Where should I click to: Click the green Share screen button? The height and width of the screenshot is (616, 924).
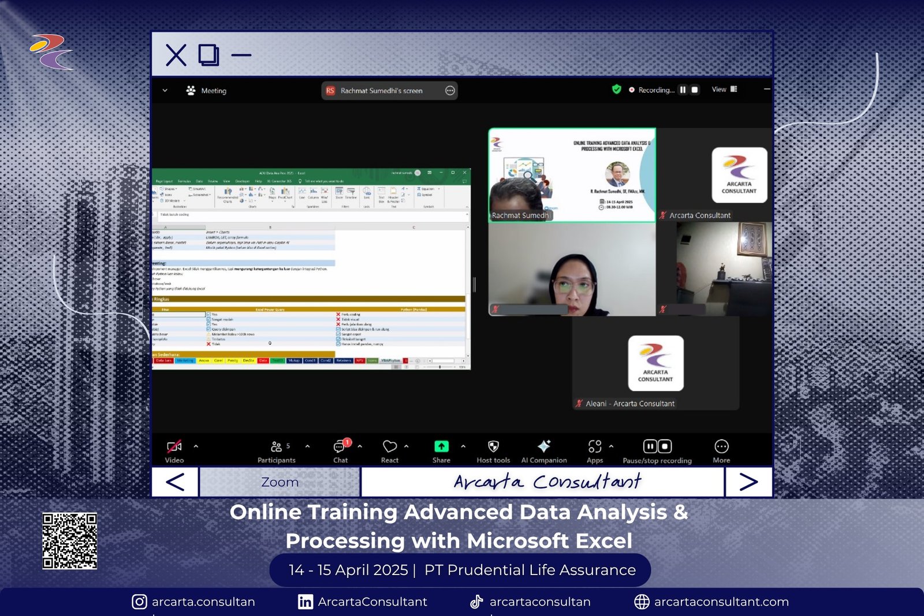point(441,447)
